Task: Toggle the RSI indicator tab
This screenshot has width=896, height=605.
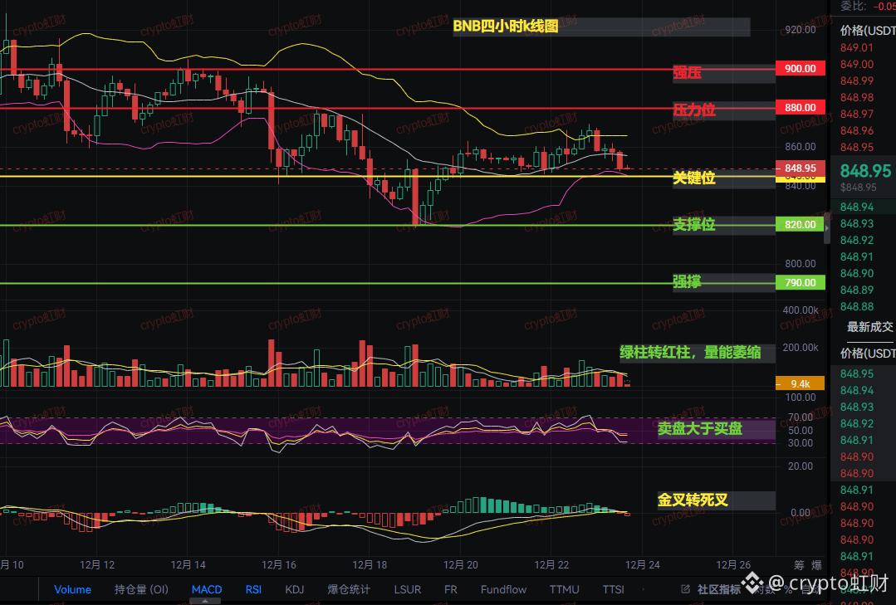Action: [x=253, y=589]
